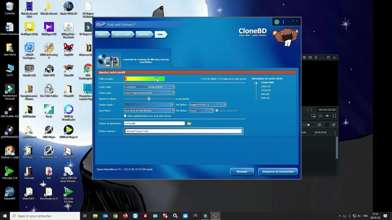
Task: Launch MKVToolNix GUI desktop shortcut
Action: tap(9, 112)
